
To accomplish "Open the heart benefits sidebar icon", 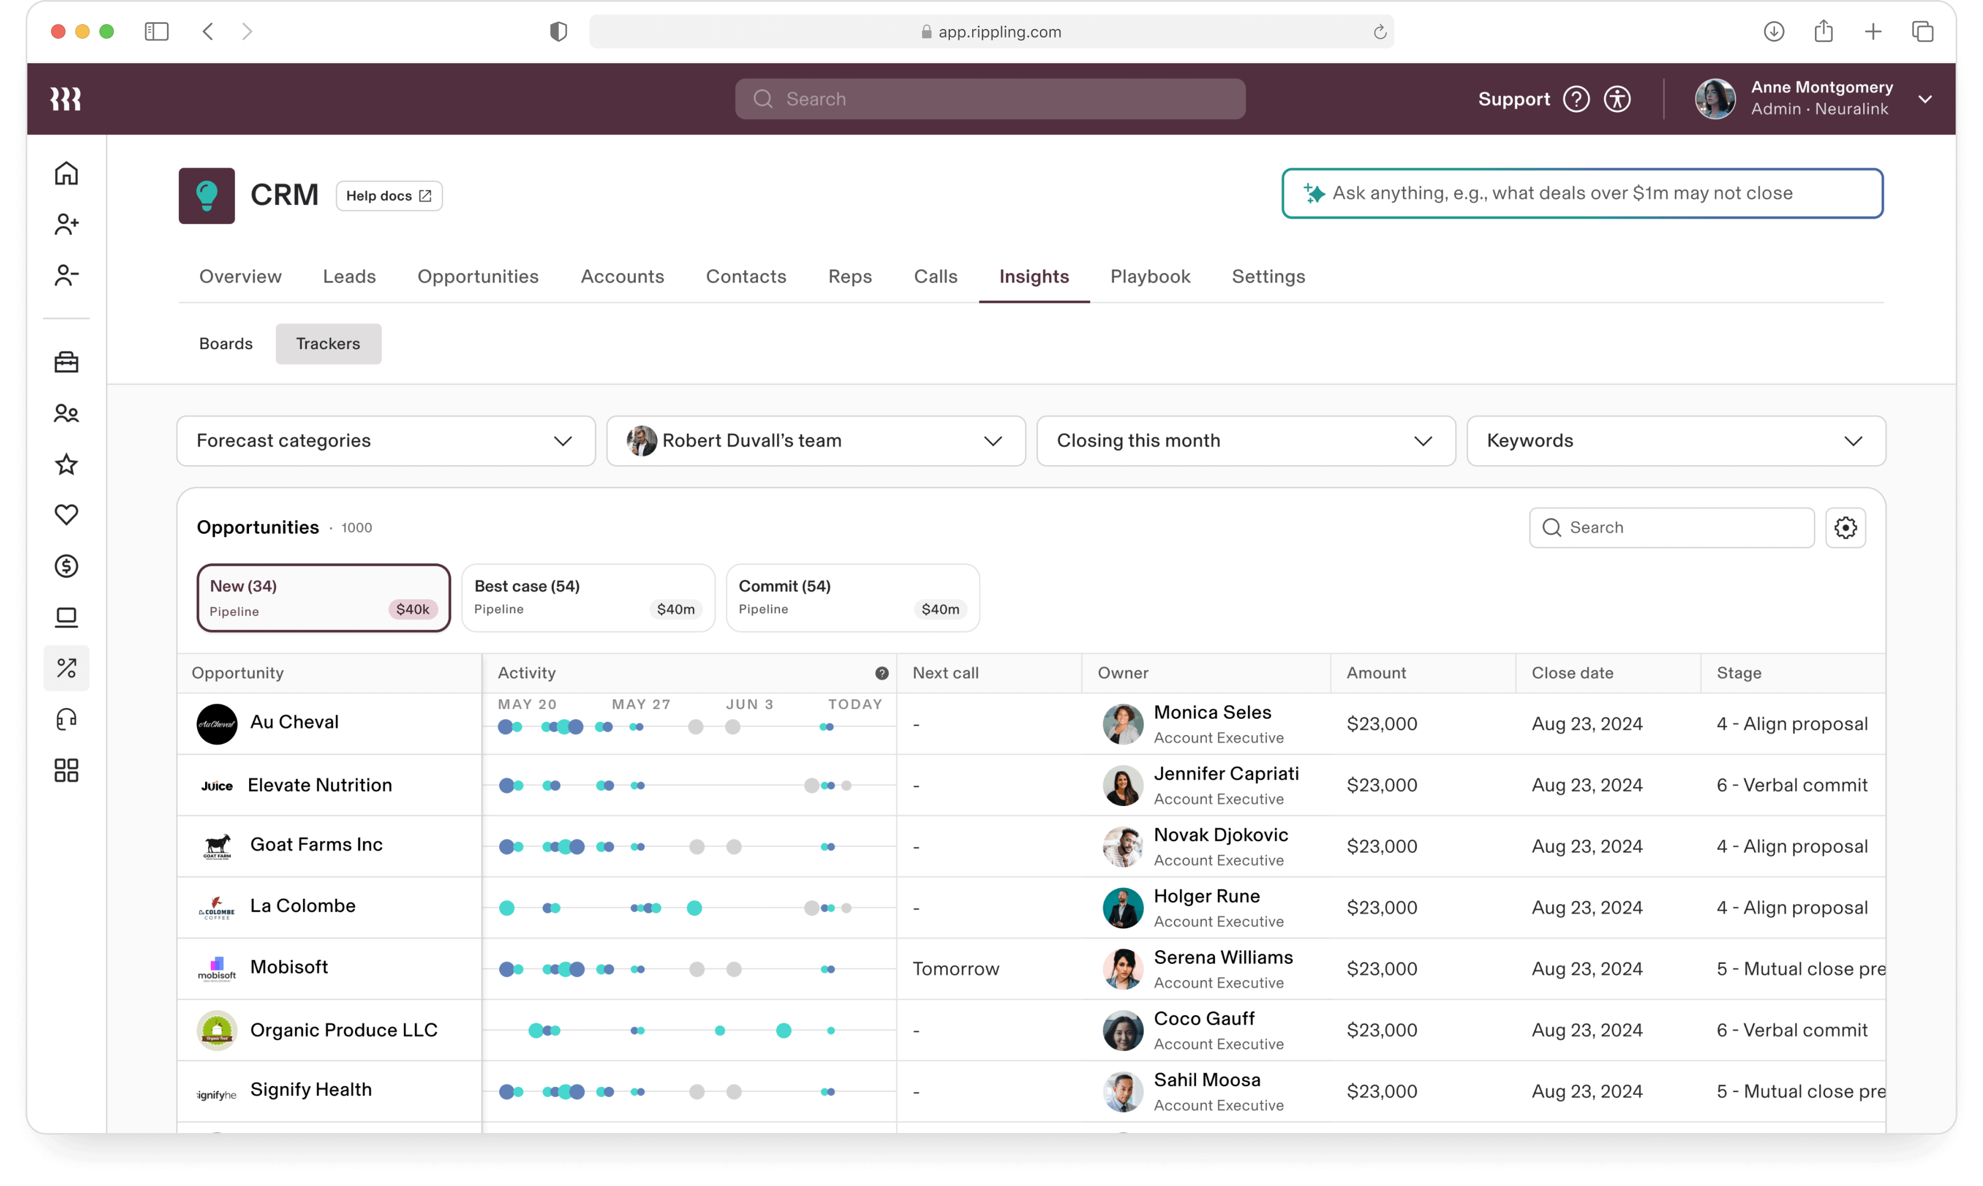I will click(x=66, y=515).
